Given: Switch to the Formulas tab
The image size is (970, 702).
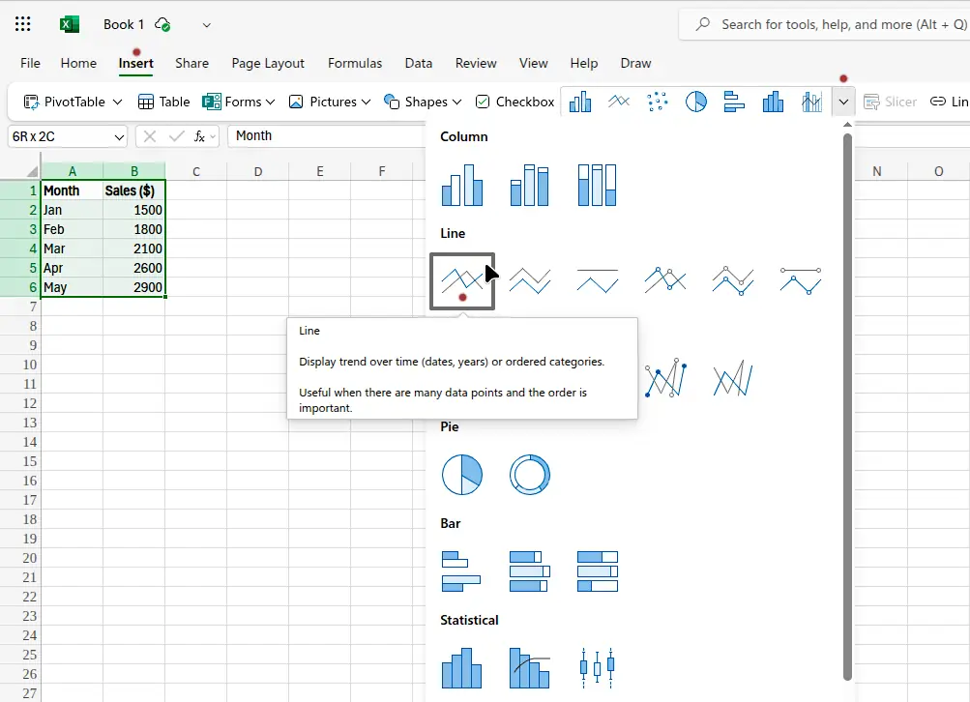Looking at the screenshot, I should (355, 63).
